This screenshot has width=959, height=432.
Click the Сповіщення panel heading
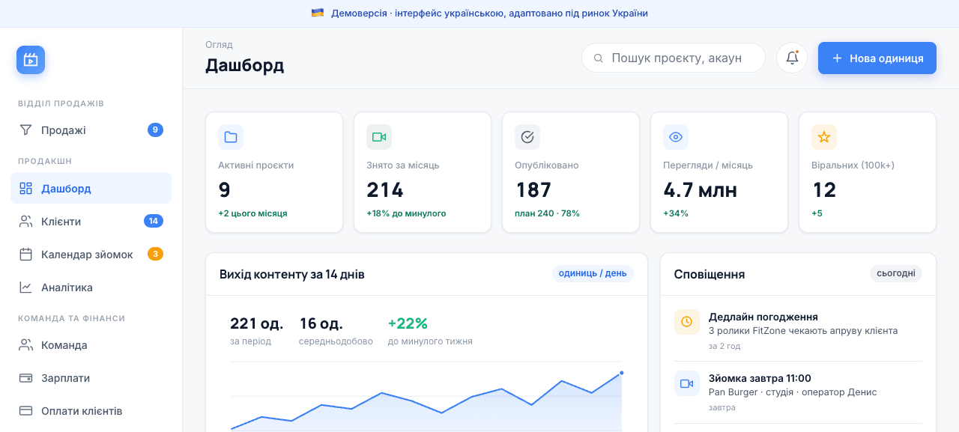pos(710,274)
